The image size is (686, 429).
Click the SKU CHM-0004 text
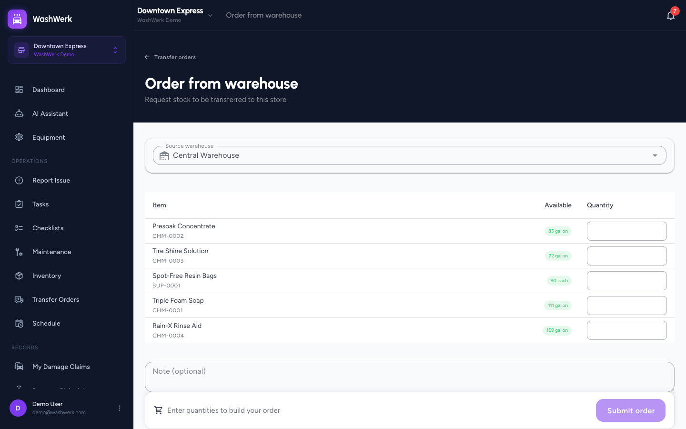point(168,336)
